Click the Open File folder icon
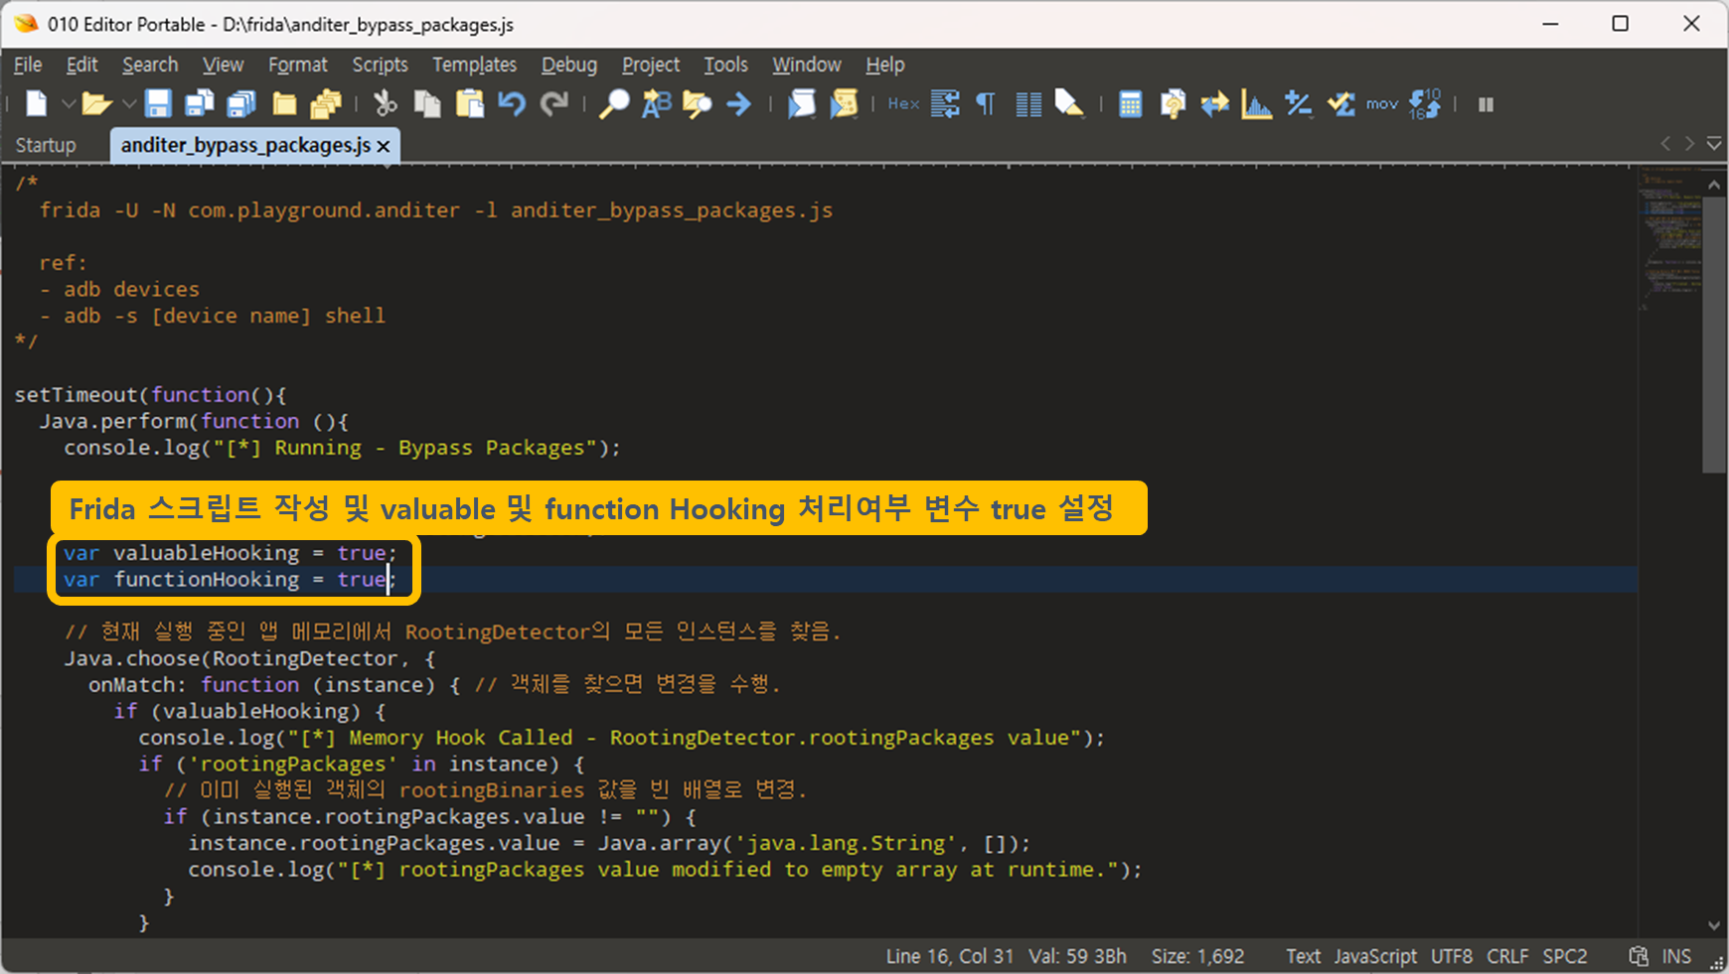 pyautogui.click(x=96, y=103)
